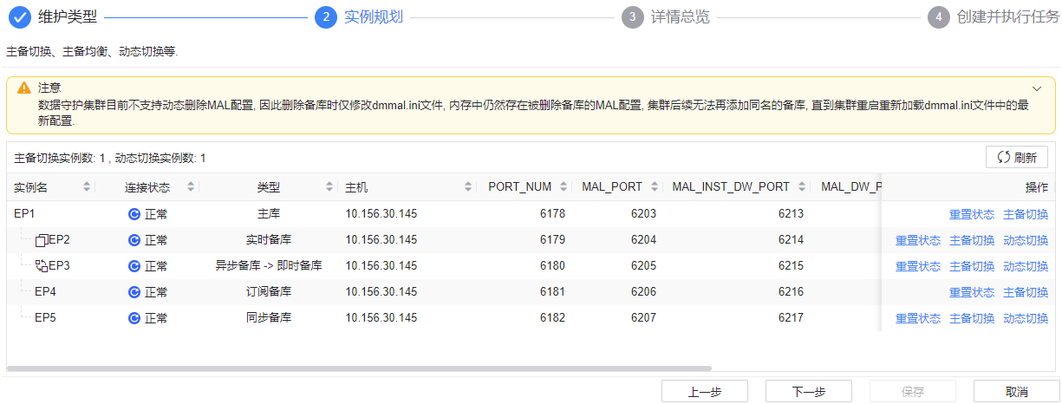Click the 详情总览 step label
The height and width of the screenshot is (404, 1062).
point(681,17)
